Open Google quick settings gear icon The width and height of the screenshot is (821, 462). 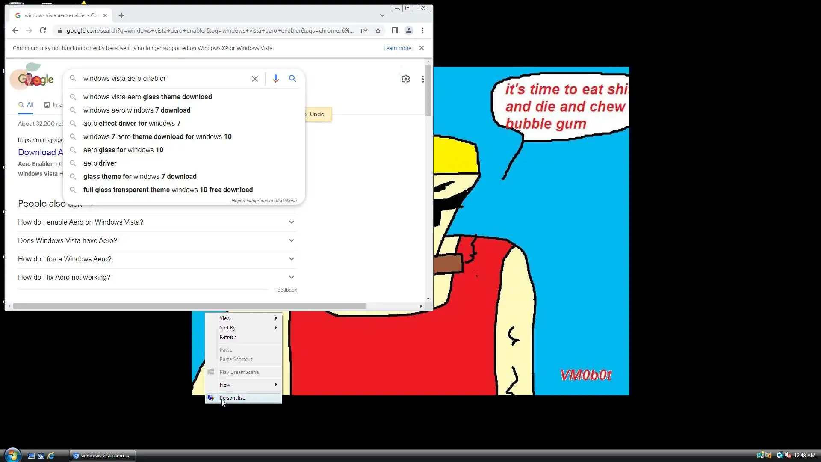405,79
